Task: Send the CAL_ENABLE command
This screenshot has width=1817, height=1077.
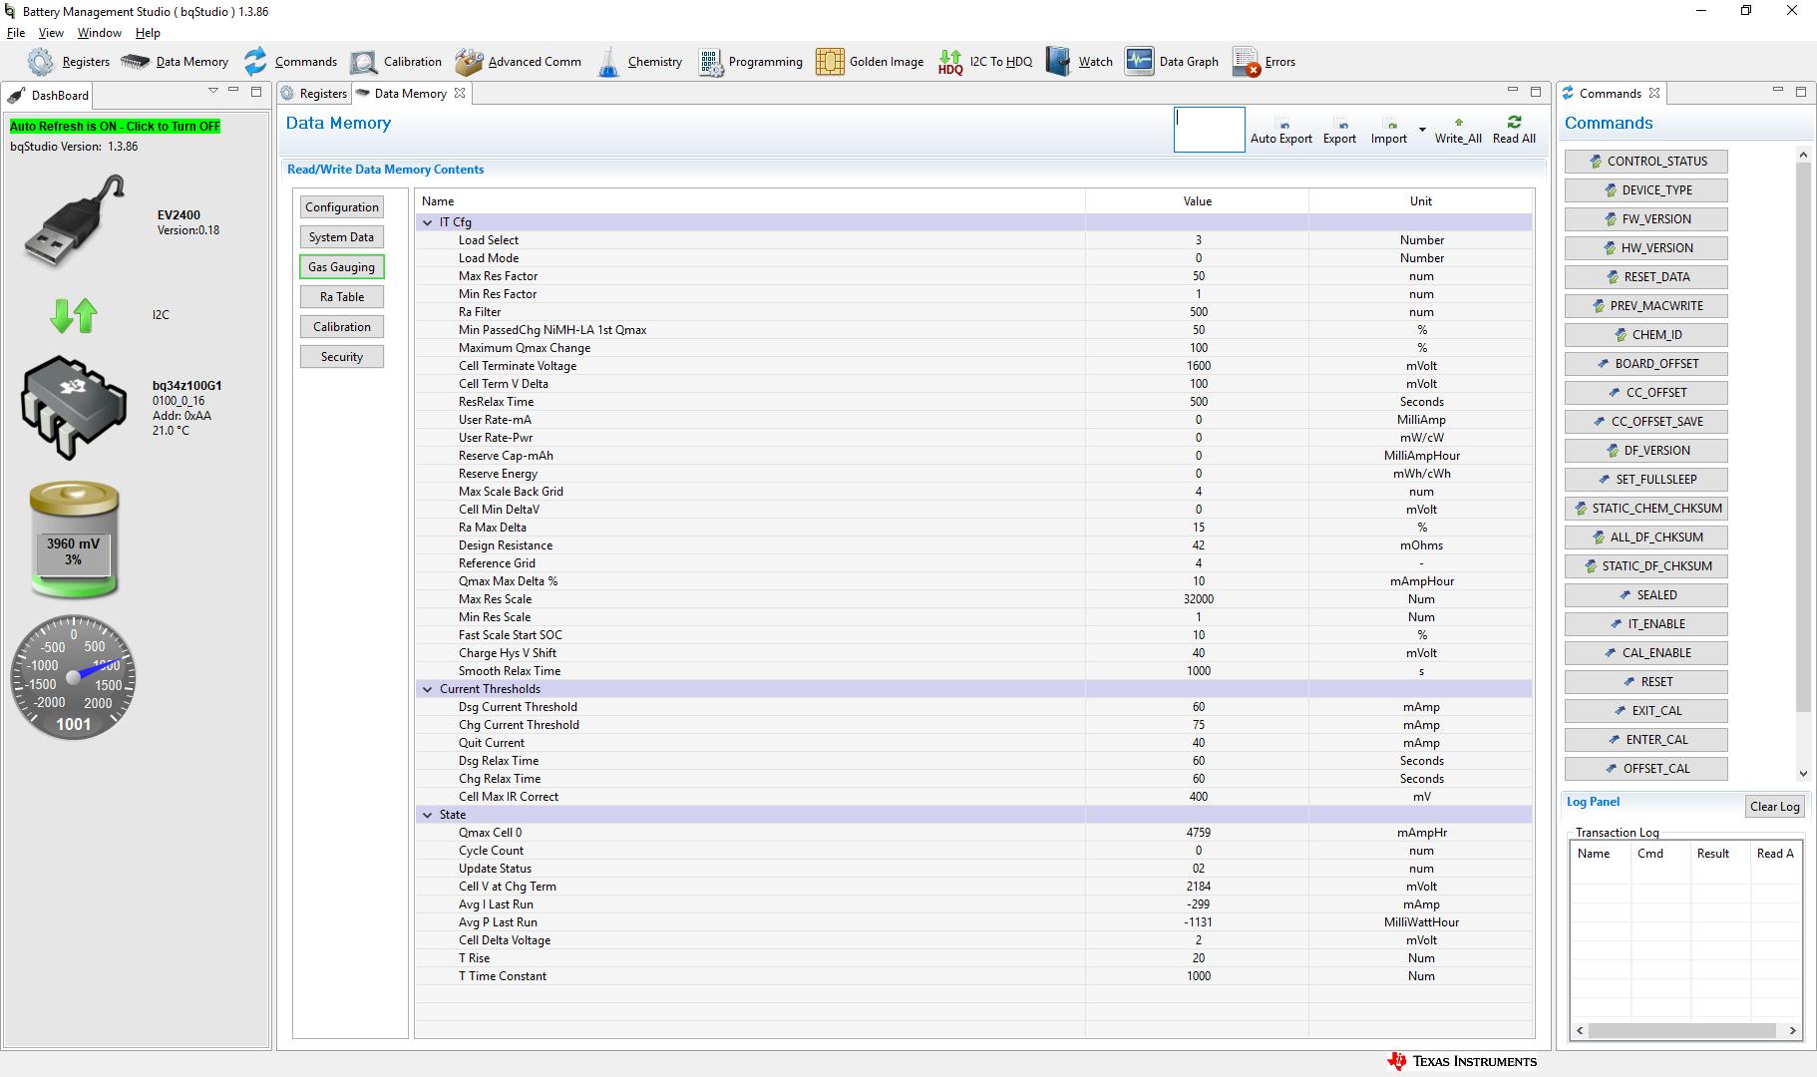Action: click(x=1646, y=653)
